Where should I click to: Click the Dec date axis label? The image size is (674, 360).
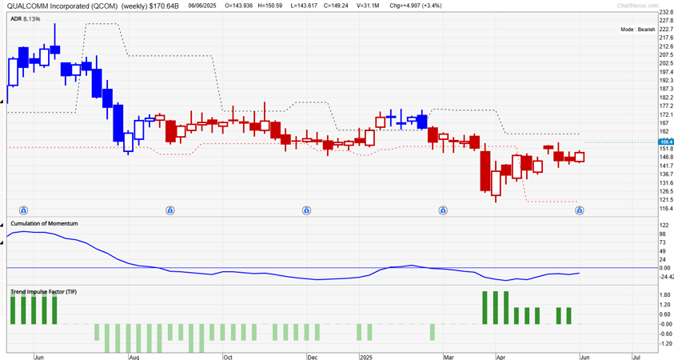click(x=312, y=357)
